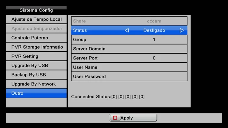228x128 pixels.
Task: Click the Connected Status text
Action: [108, 97]
